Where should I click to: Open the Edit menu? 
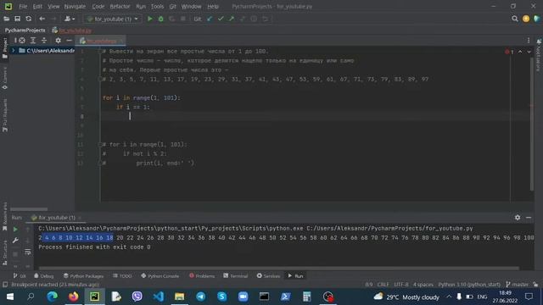(37, 6)
